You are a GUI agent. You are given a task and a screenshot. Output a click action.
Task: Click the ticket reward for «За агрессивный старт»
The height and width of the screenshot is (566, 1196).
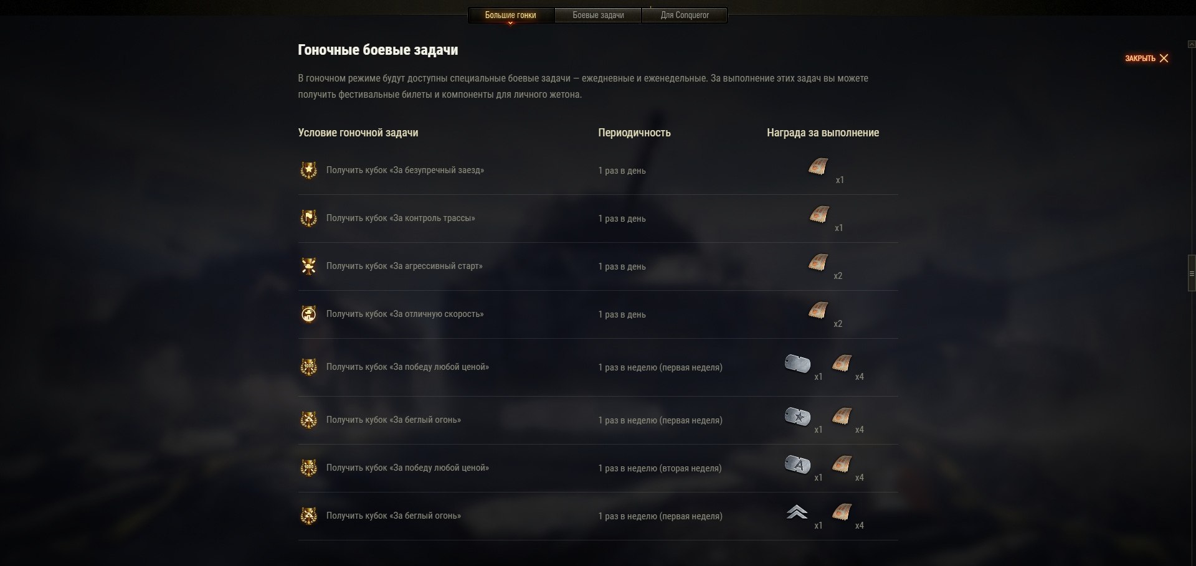[819, 263]
